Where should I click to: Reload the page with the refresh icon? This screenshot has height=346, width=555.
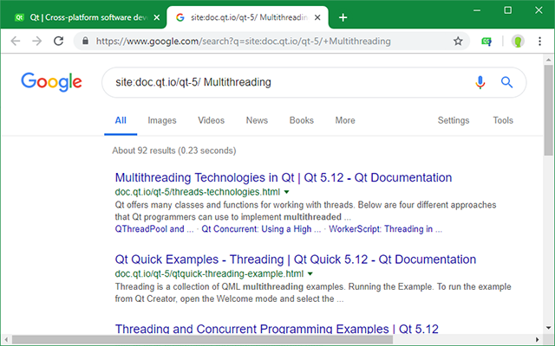click(58, 42)
